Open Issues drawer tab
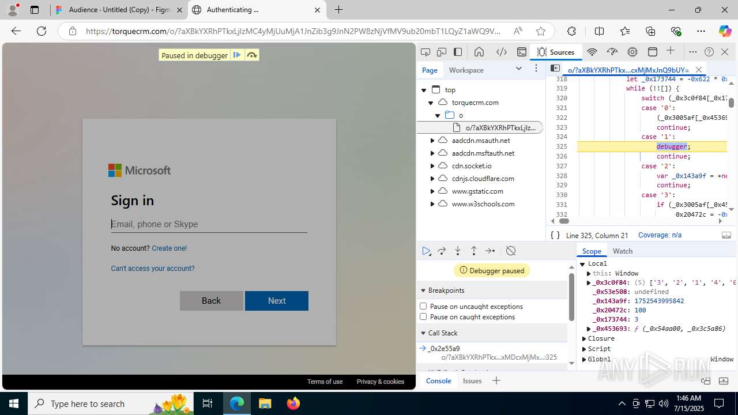Screen dimensions: 738x415 472,380
